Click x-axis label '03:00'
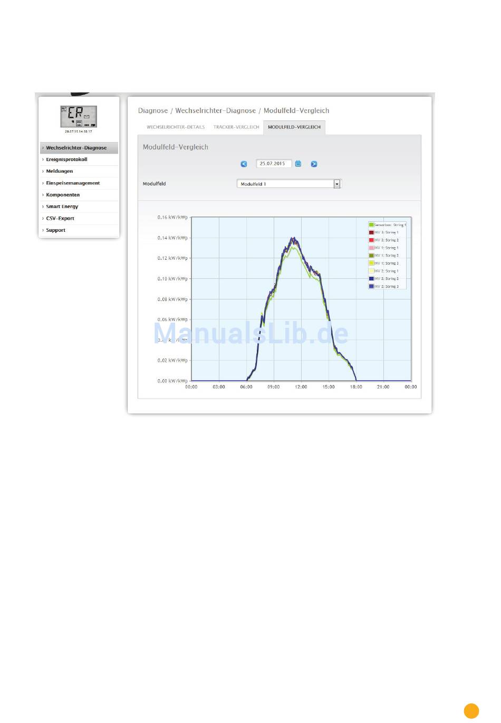 pyautogui.click(x=219, y=387)
